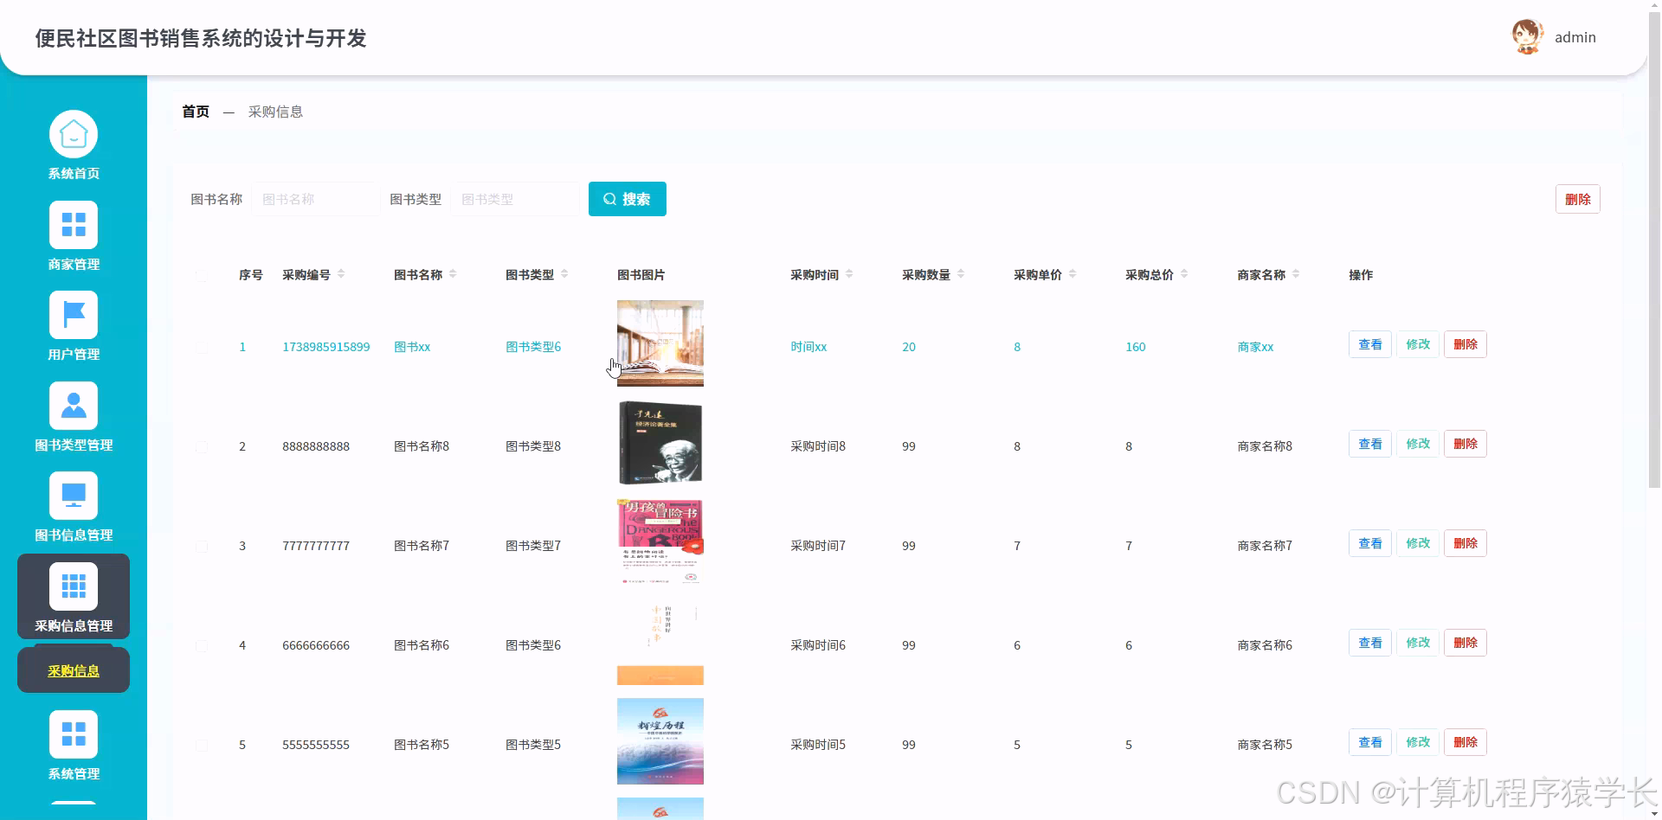Open the 采购信息管理 grid icon
This screenshot has width=1662, height=820.
pos(74,586)
